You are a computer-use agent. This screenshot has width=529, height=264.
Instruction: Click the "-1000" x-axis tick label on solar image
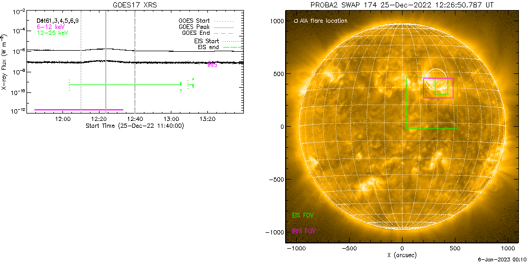tap(296, 249)
